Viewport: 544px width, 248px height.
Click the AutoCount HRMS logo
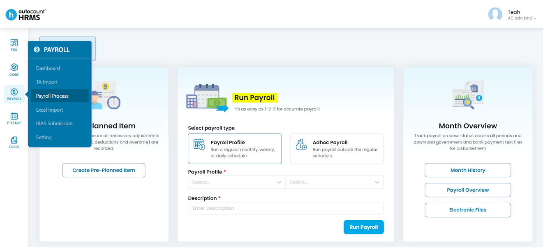pos(25,15)
